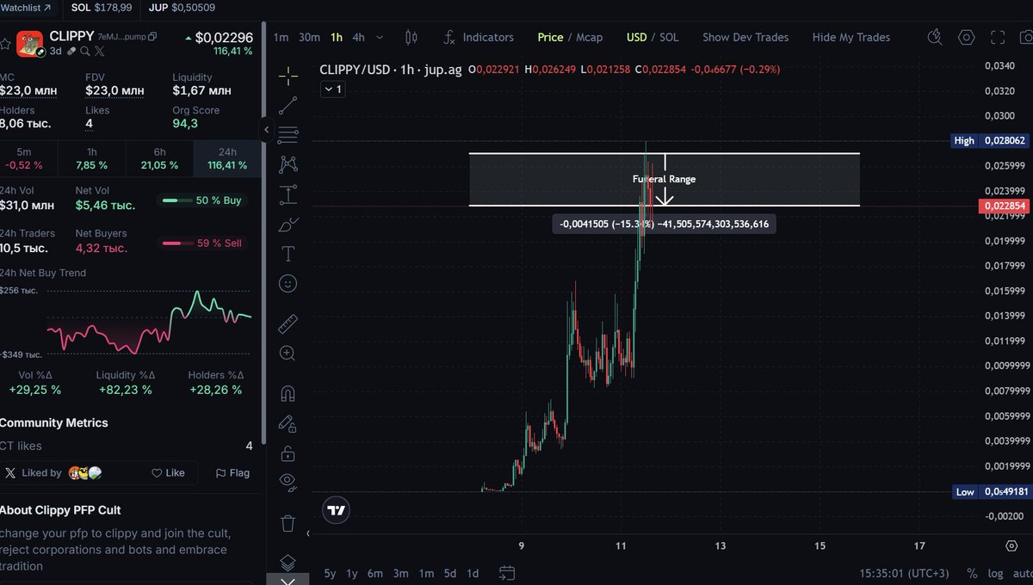Image resolution: width=1033 pixels, height=585 pixels.
Task: Select the brush drawing tool
Action: pos(288,225)
